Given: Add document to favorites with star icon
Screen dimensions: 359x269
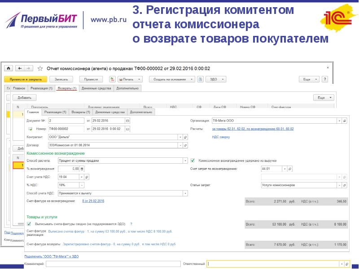Looking at the screenshot, I should click(x=40, y=69).
